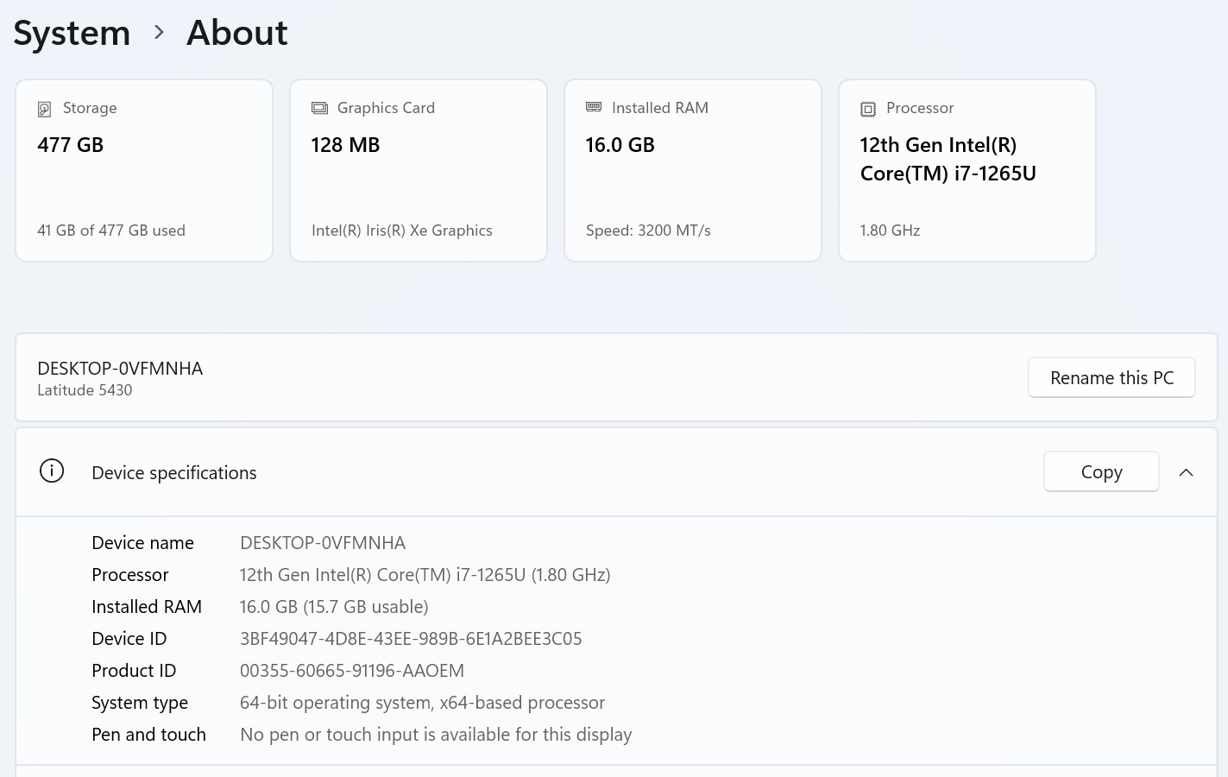Go back to System in breadcrumb

click(x=72, y=33)
